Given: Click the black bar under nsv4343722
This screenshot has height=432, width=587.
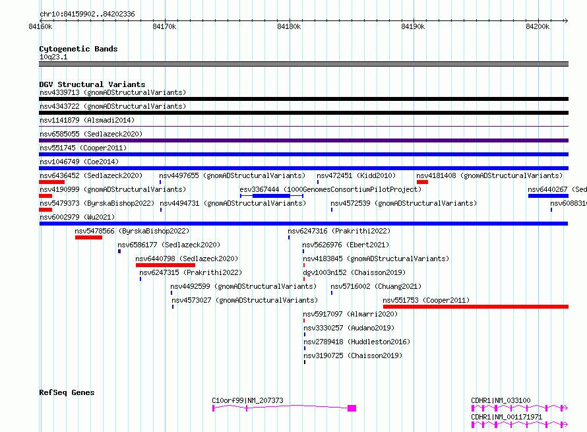Looking at the screenshot, I should [x=303, y=113].
